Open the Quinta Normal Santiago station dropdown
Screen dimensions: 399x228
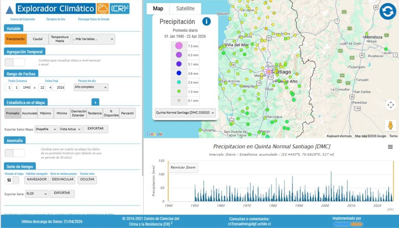[x=185, y=113]
